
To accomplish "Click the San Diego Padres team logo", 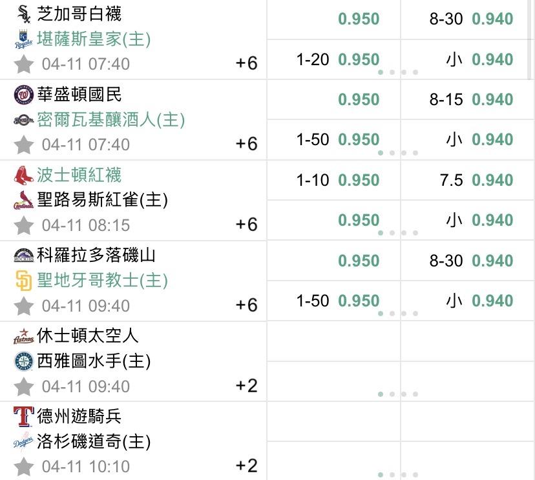I will coord(24,281).
